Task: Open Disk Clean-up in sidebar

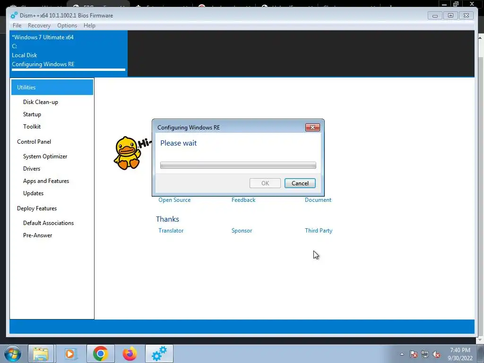Action: 41,102
